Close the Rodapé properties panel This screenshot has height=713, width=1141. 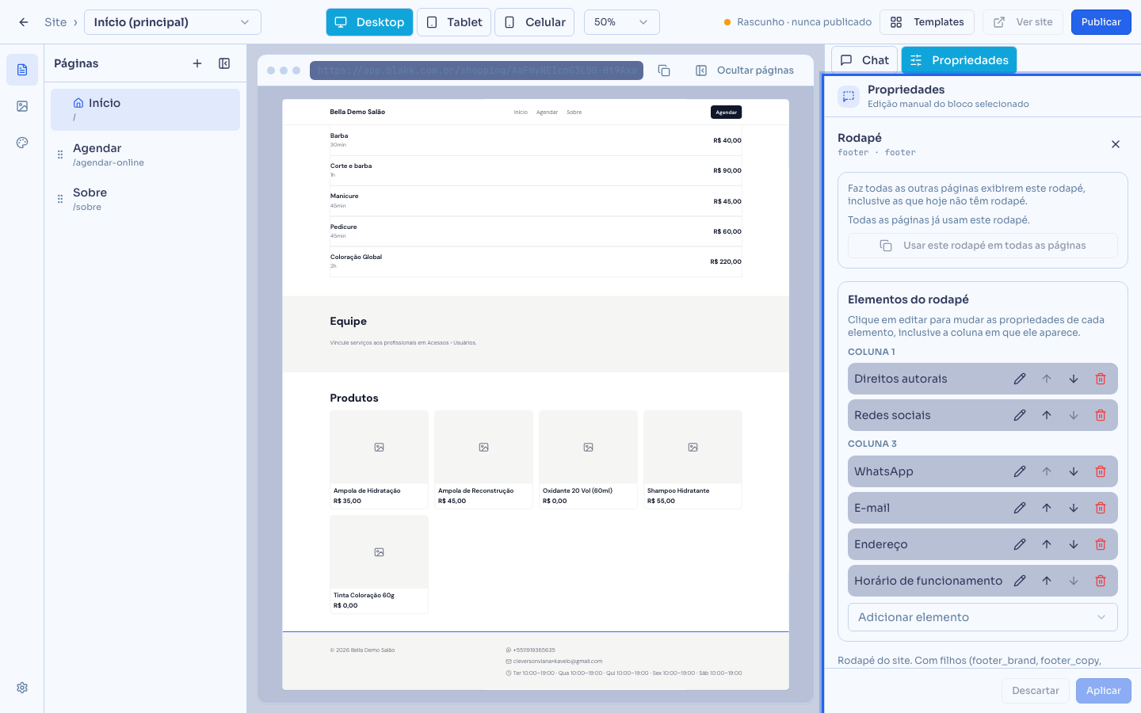point(1116,144)
